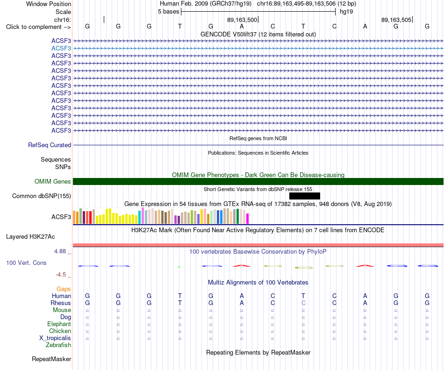Click the 5 bases scale bar

point(258,12)
